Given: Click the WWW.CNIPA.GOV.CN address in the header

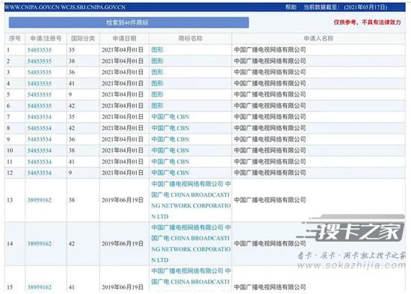Looking at the screenshot, I should tap(32, 7).
